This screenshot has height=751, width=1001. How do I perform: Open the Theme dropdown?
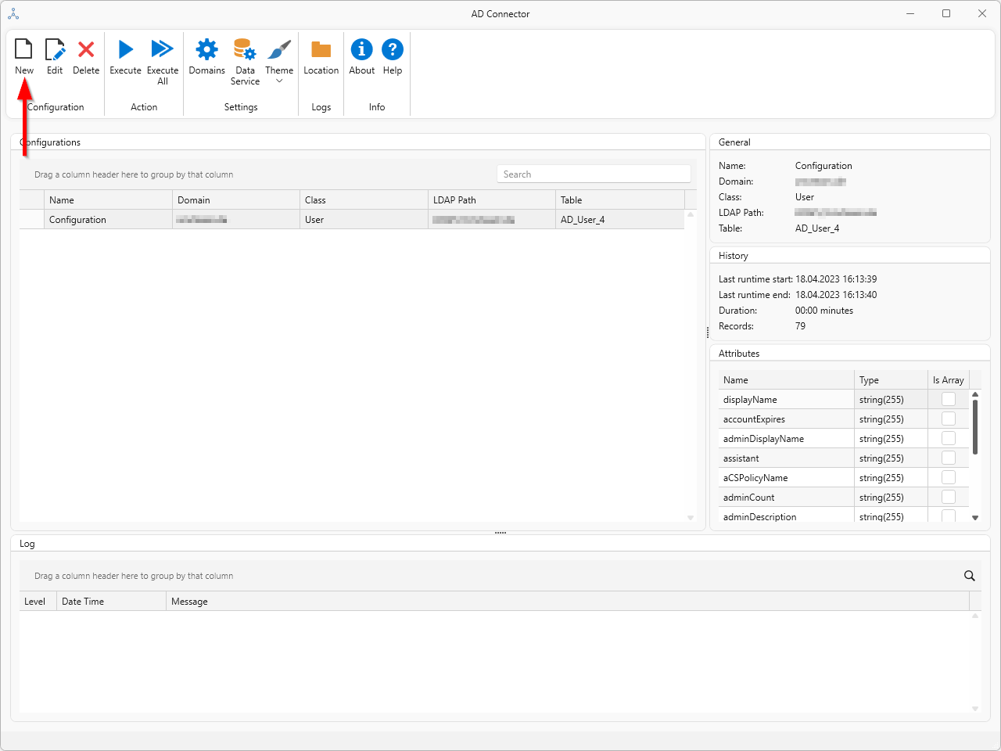tap(279, 62)
